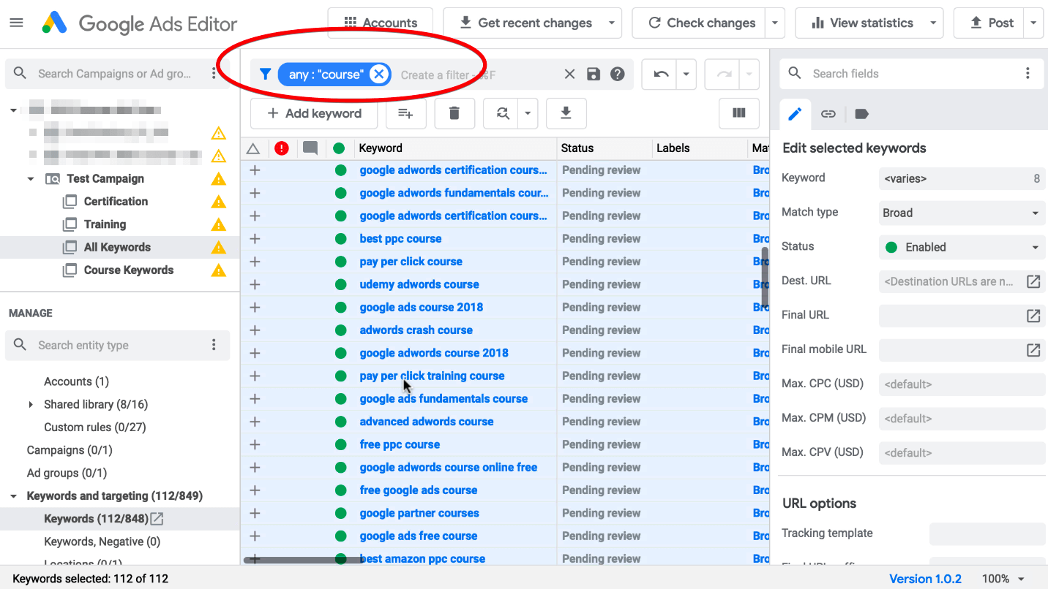Collapse Keywords and targeting section

tap(13, 496)
